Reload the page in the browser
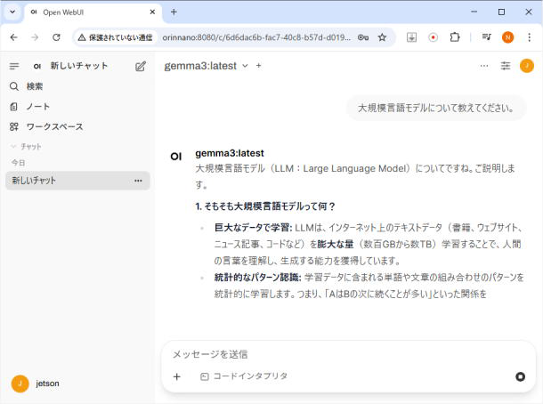 (x=57, y=37)
